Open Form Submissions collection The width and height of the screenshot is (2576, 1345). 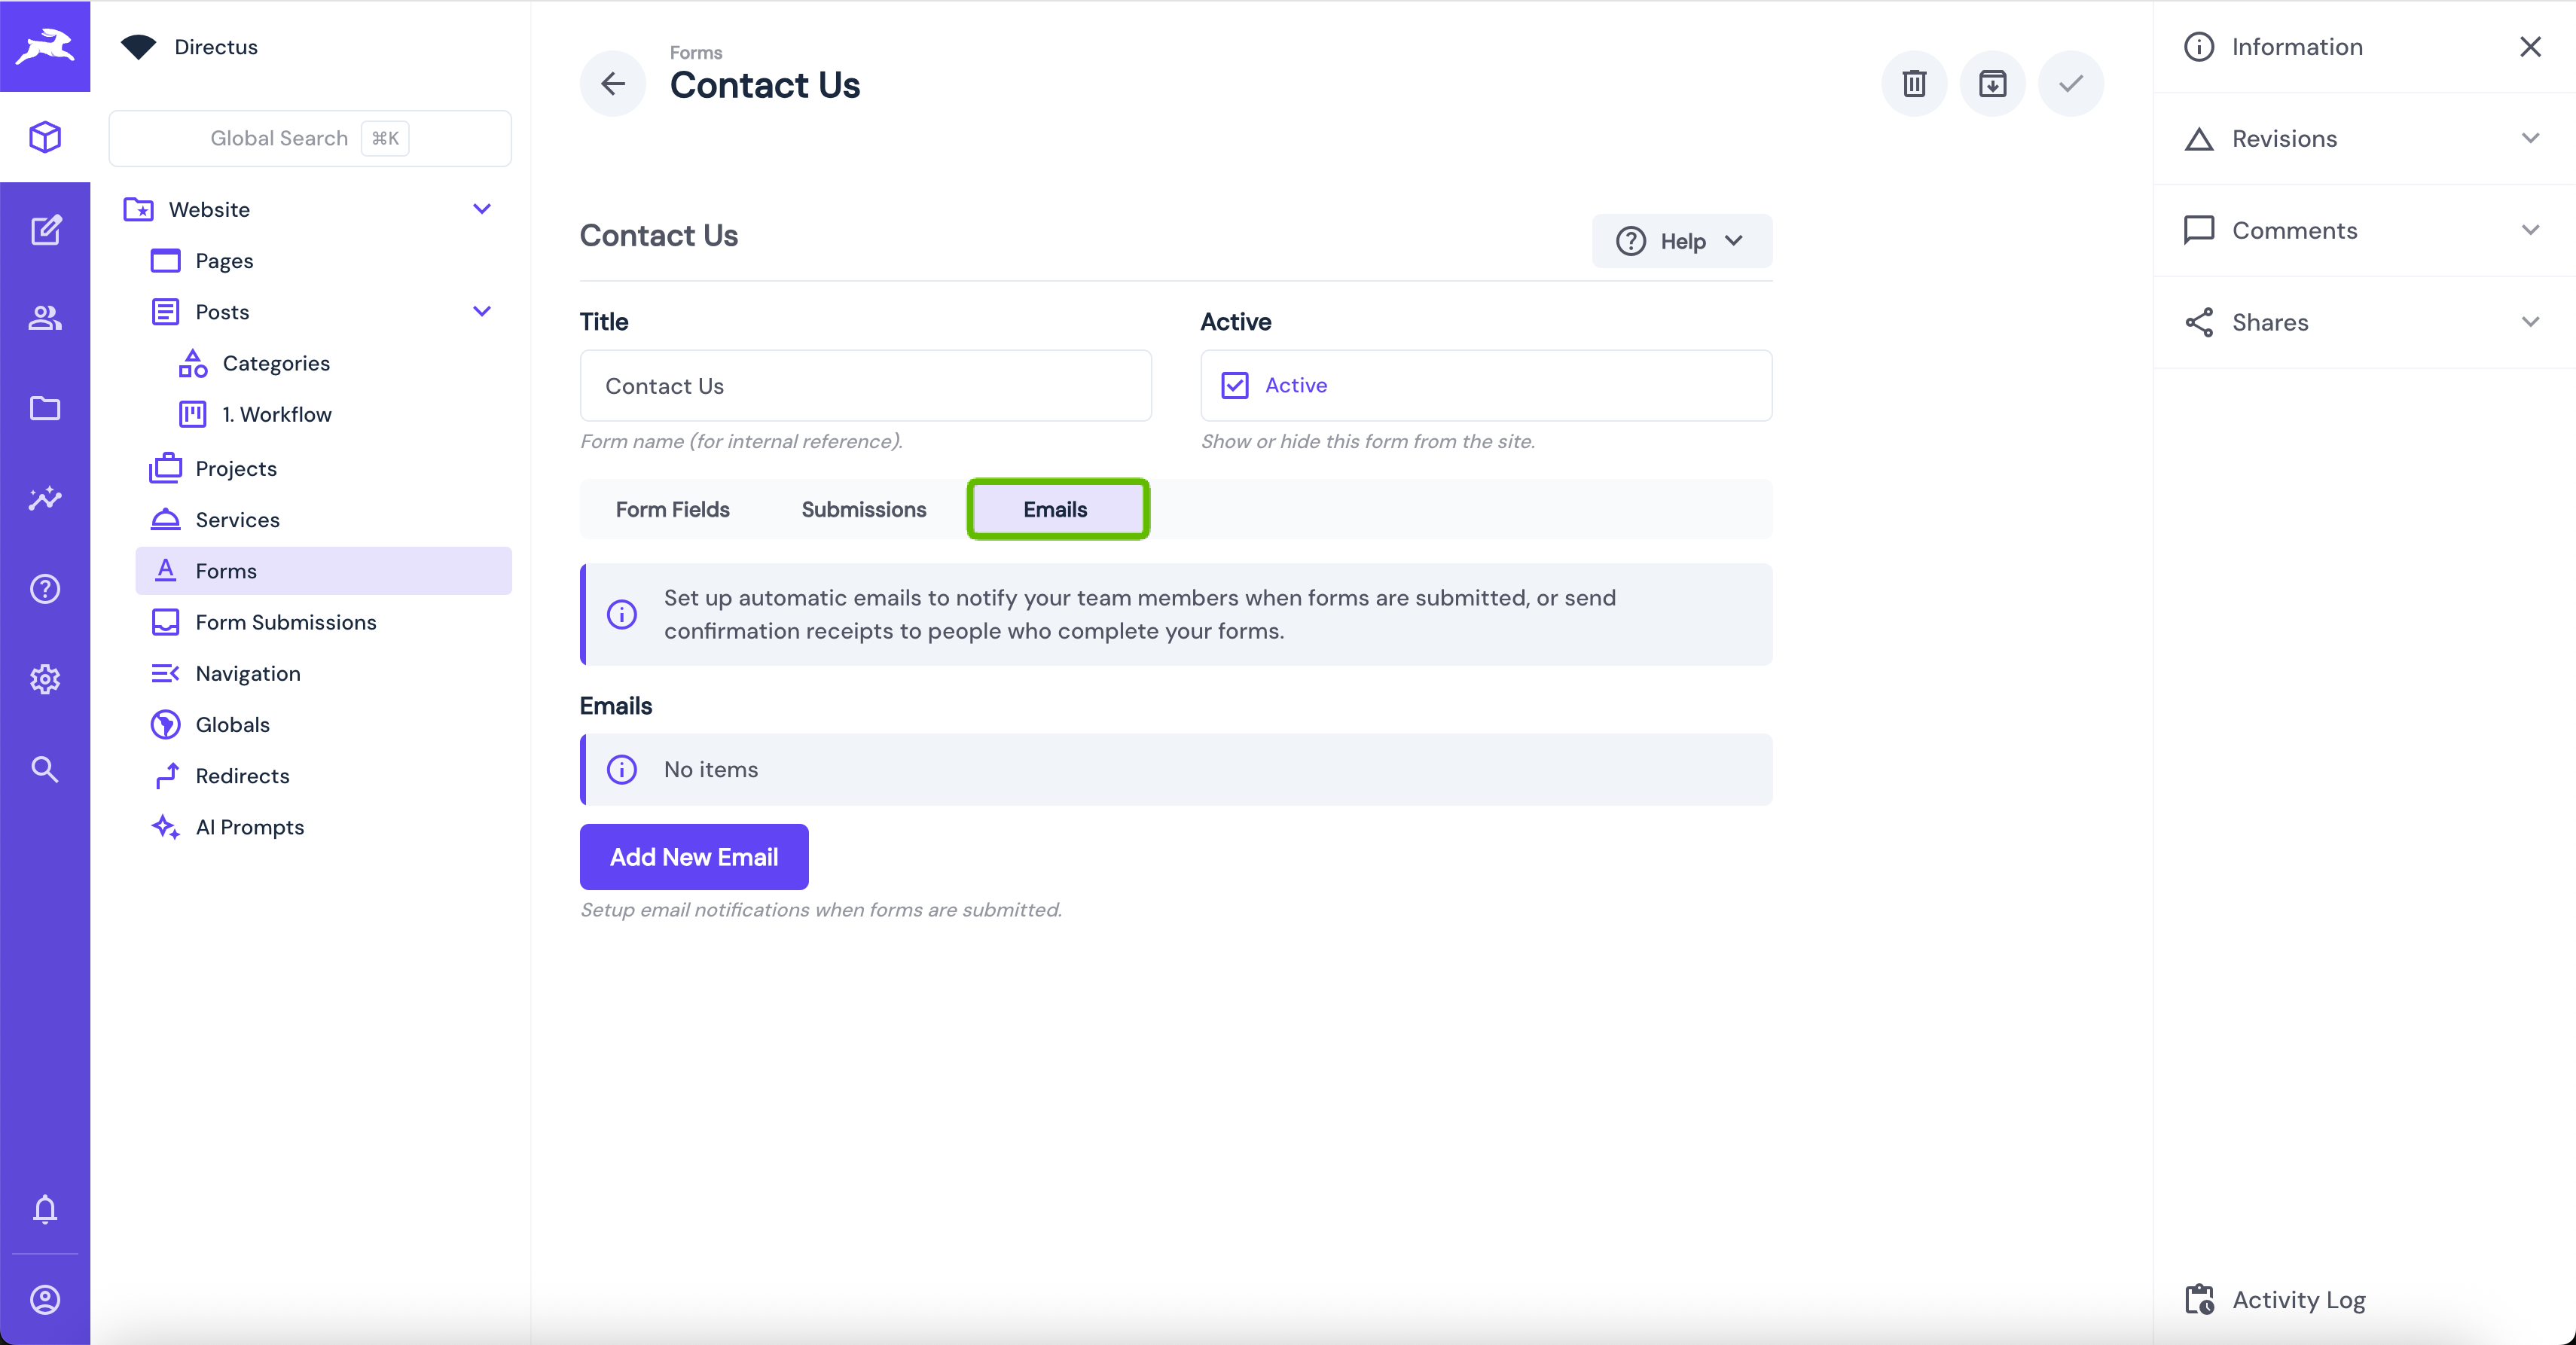tap(285, 622)
